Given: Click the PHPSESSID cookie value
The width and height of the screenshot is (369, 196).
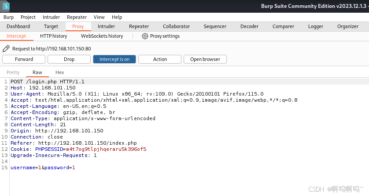Looking at the screenshot, I should pos(106,149).
